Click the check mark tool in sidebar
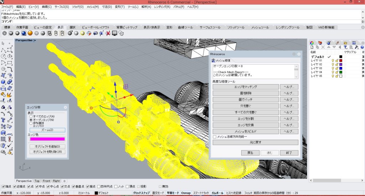This screenshot has width=365, height=196. pyautogui.click(x=10, y=145)
